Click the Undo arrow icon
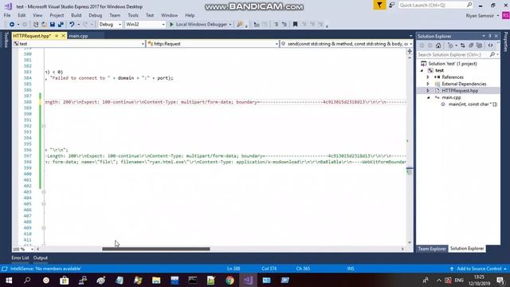510x287 pixels. pyautogui.click(x=72, y=25)
